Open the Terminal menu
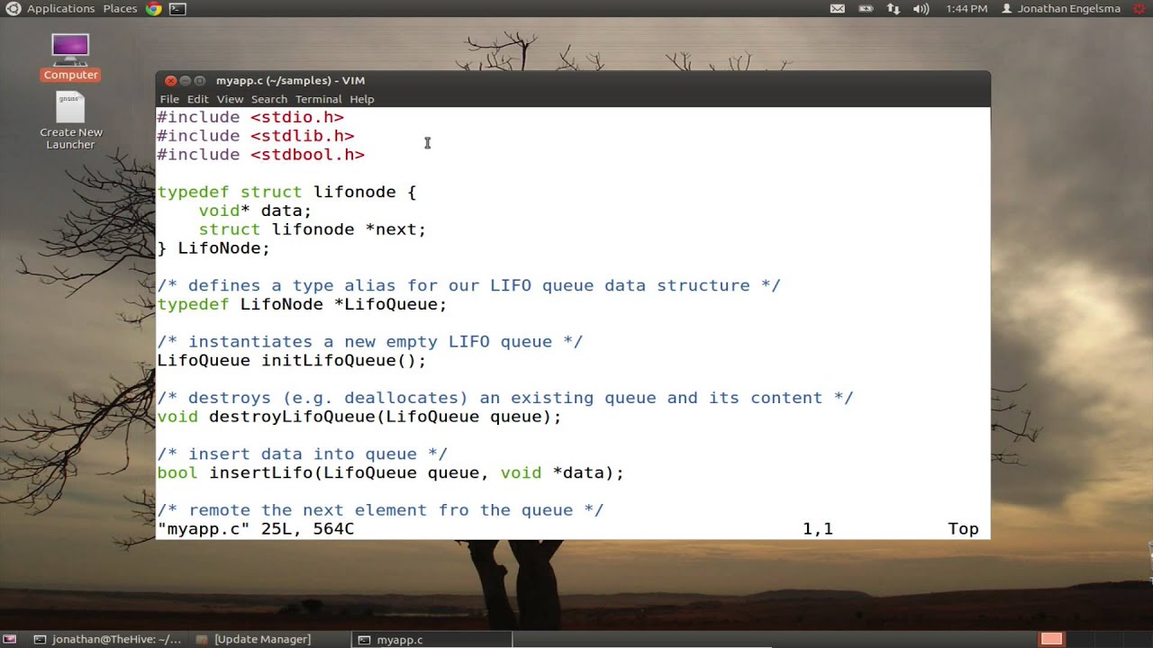 point(318,99)
